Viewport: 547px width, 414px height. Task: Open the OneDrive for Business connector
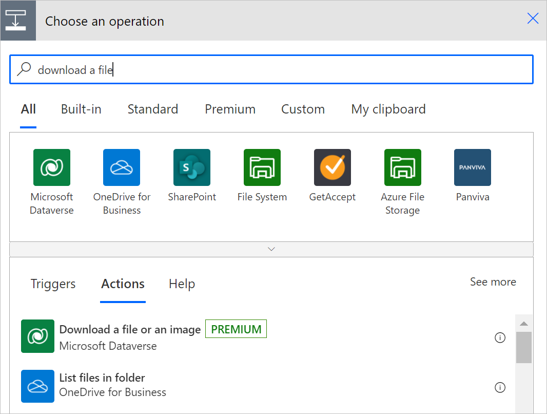click(x=122, y=167)
